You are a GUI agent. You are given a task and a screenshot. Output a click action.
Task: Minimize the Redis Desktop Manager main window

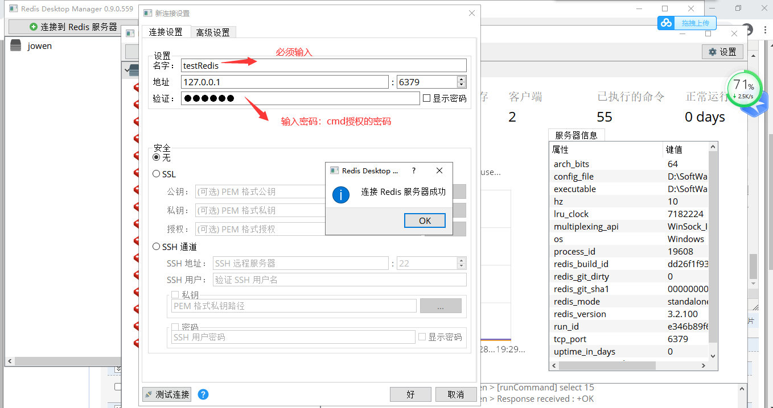(638, 9)
